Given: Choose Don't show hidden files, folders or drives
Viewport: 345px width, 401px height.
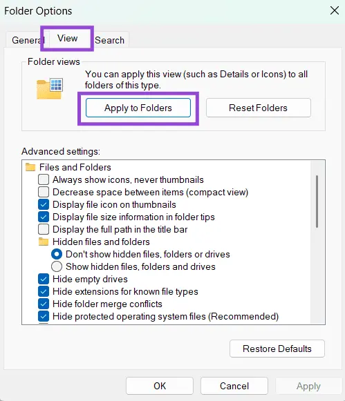Looking at the screenshot, I should 57,254.
